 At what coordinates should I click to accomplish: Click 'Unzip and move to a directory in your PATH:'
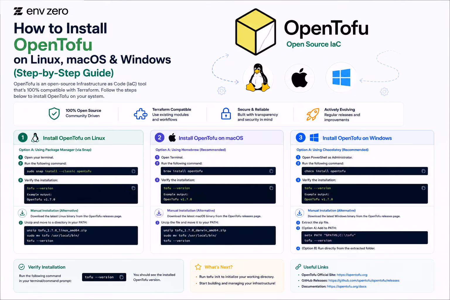tap(56, 222)
